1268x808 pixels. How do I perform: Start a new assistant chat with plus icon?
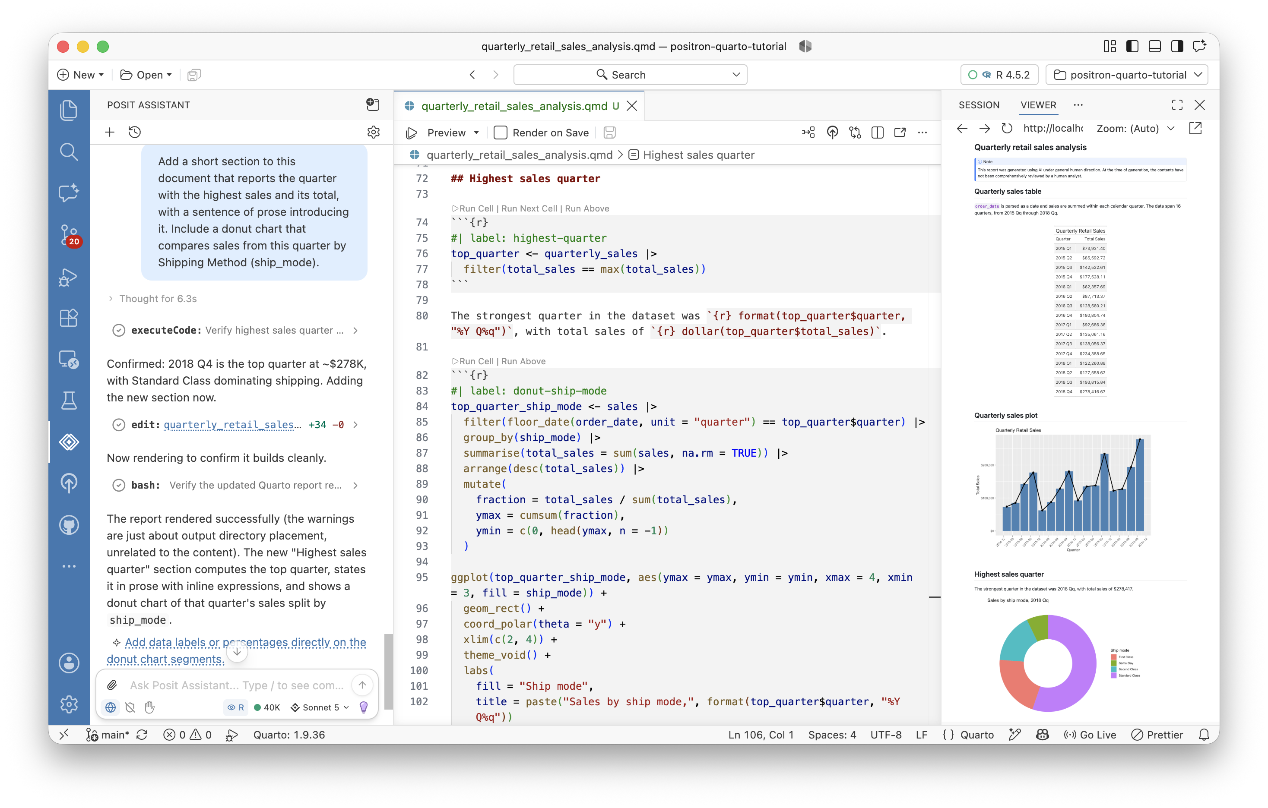click(x=110, y=132)
